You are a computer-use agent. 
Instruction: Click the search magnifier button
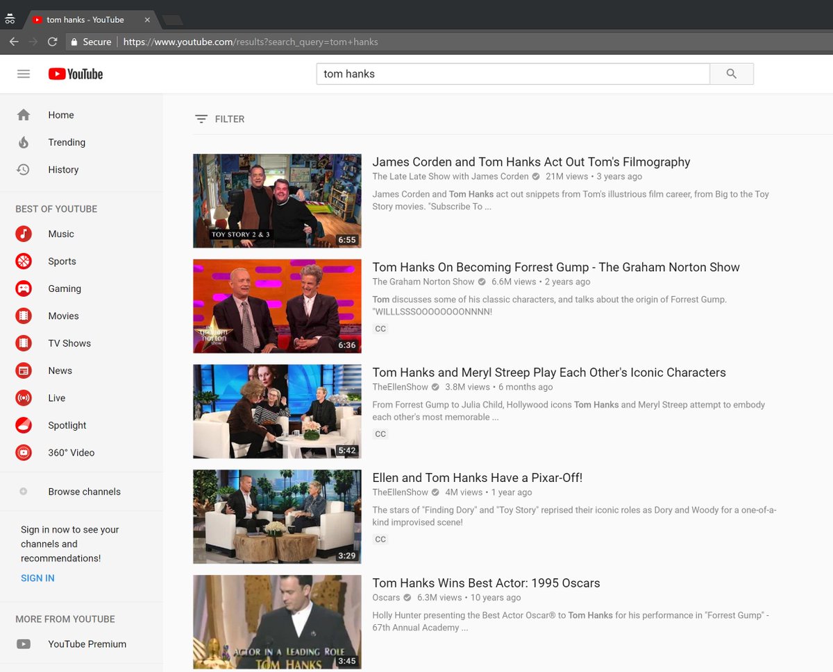(x=731, y=74)
